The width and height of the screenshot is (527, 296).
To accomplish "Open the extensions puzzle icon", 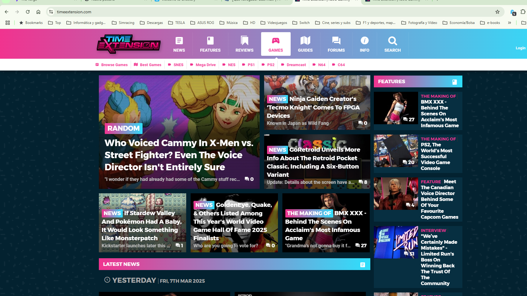I will click(523, 12).
